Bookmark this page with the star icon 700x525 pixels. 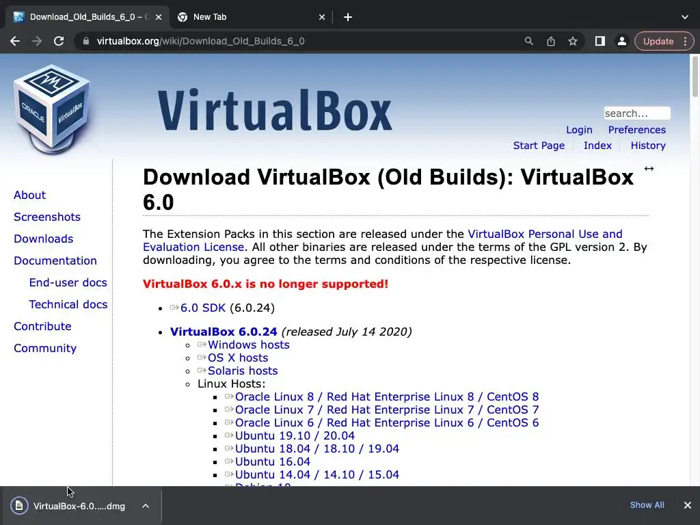[573, 41]
